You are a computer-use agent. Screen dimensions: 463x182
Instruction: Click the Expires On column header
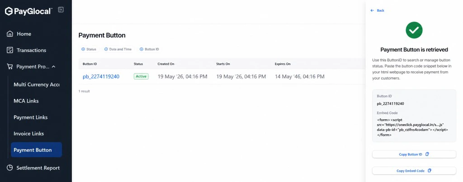click(283, 64)
